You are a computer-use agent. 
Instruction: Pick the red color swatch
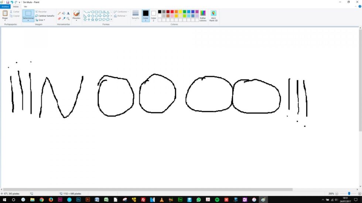[x=172, y=11]
